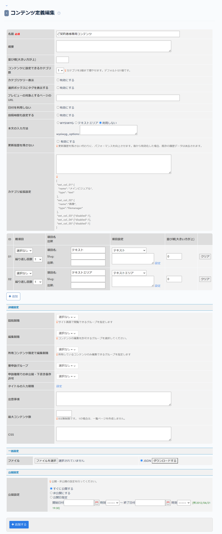The width and height of the screenshot is (222, 534).
Task: Enable 選択ボックスにタグを表示する checkbox
Action: coord(58,88)
